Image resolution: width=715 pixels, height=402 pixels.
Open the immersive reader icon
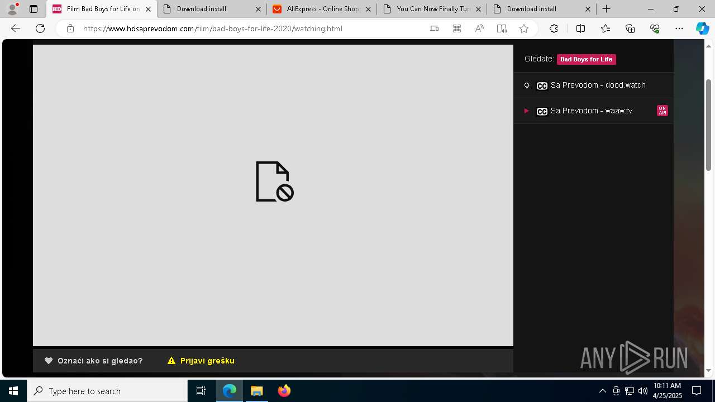502,28
